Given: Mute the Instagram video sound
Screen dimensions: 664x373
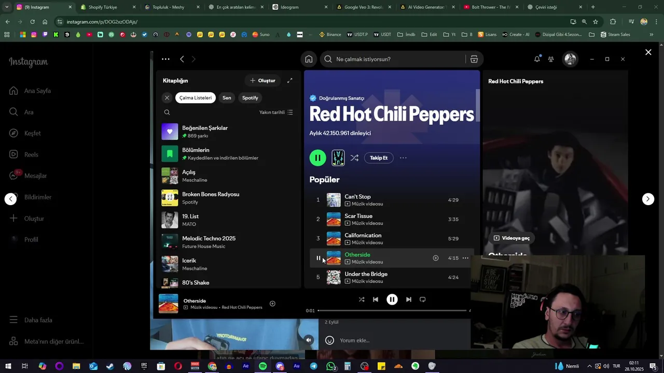Looking at the screenshot, I should pos(309,340).
